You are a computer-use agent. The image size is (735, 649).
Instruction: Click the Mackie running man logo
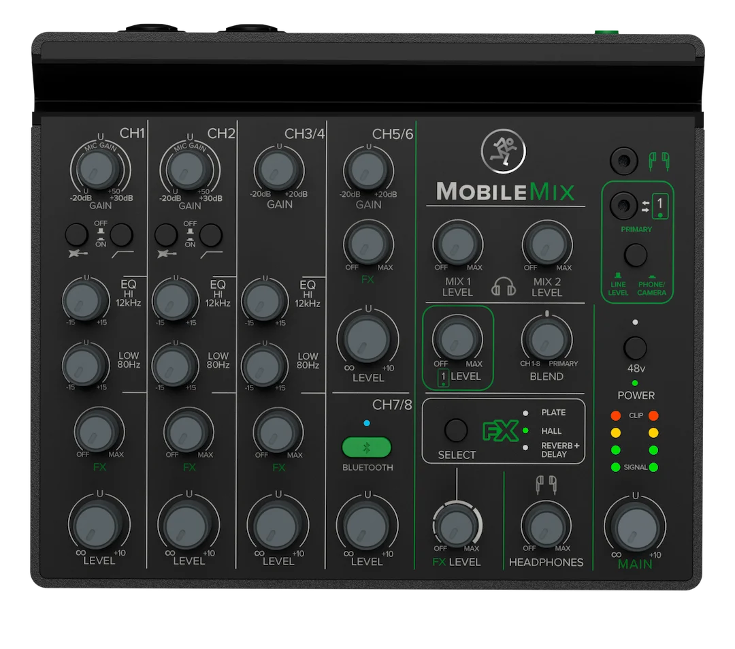click(503, 151)
